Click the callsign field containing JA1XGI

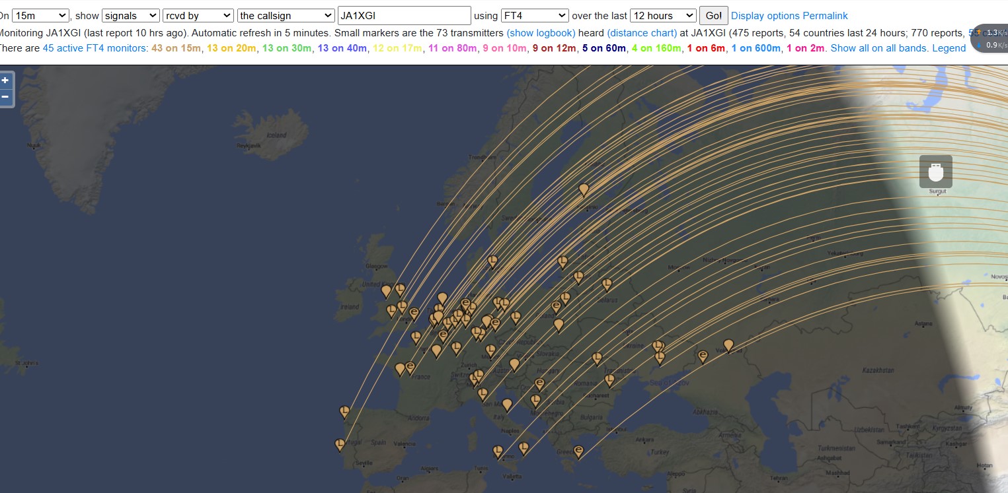click(x=405, y=15)
